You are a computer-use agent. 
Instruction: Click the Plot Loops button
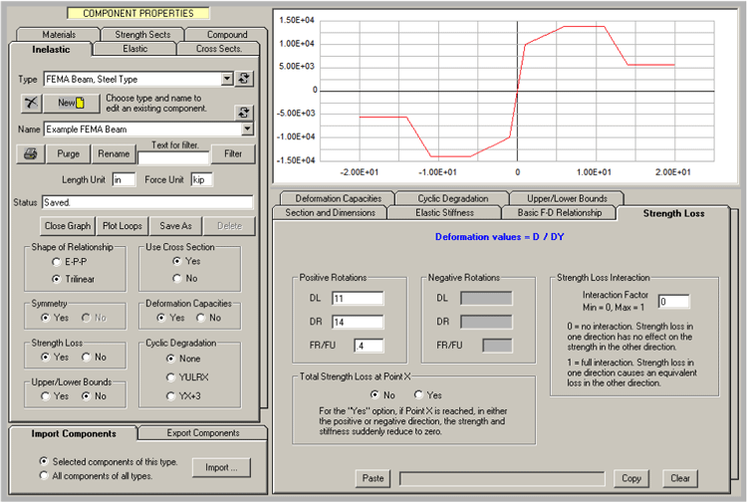point(124,226)
